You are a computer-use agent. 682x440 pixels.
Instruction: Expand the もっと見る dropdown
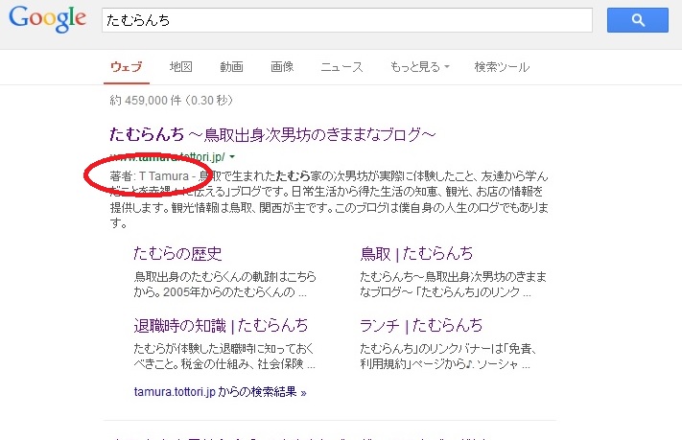(420, 67)
